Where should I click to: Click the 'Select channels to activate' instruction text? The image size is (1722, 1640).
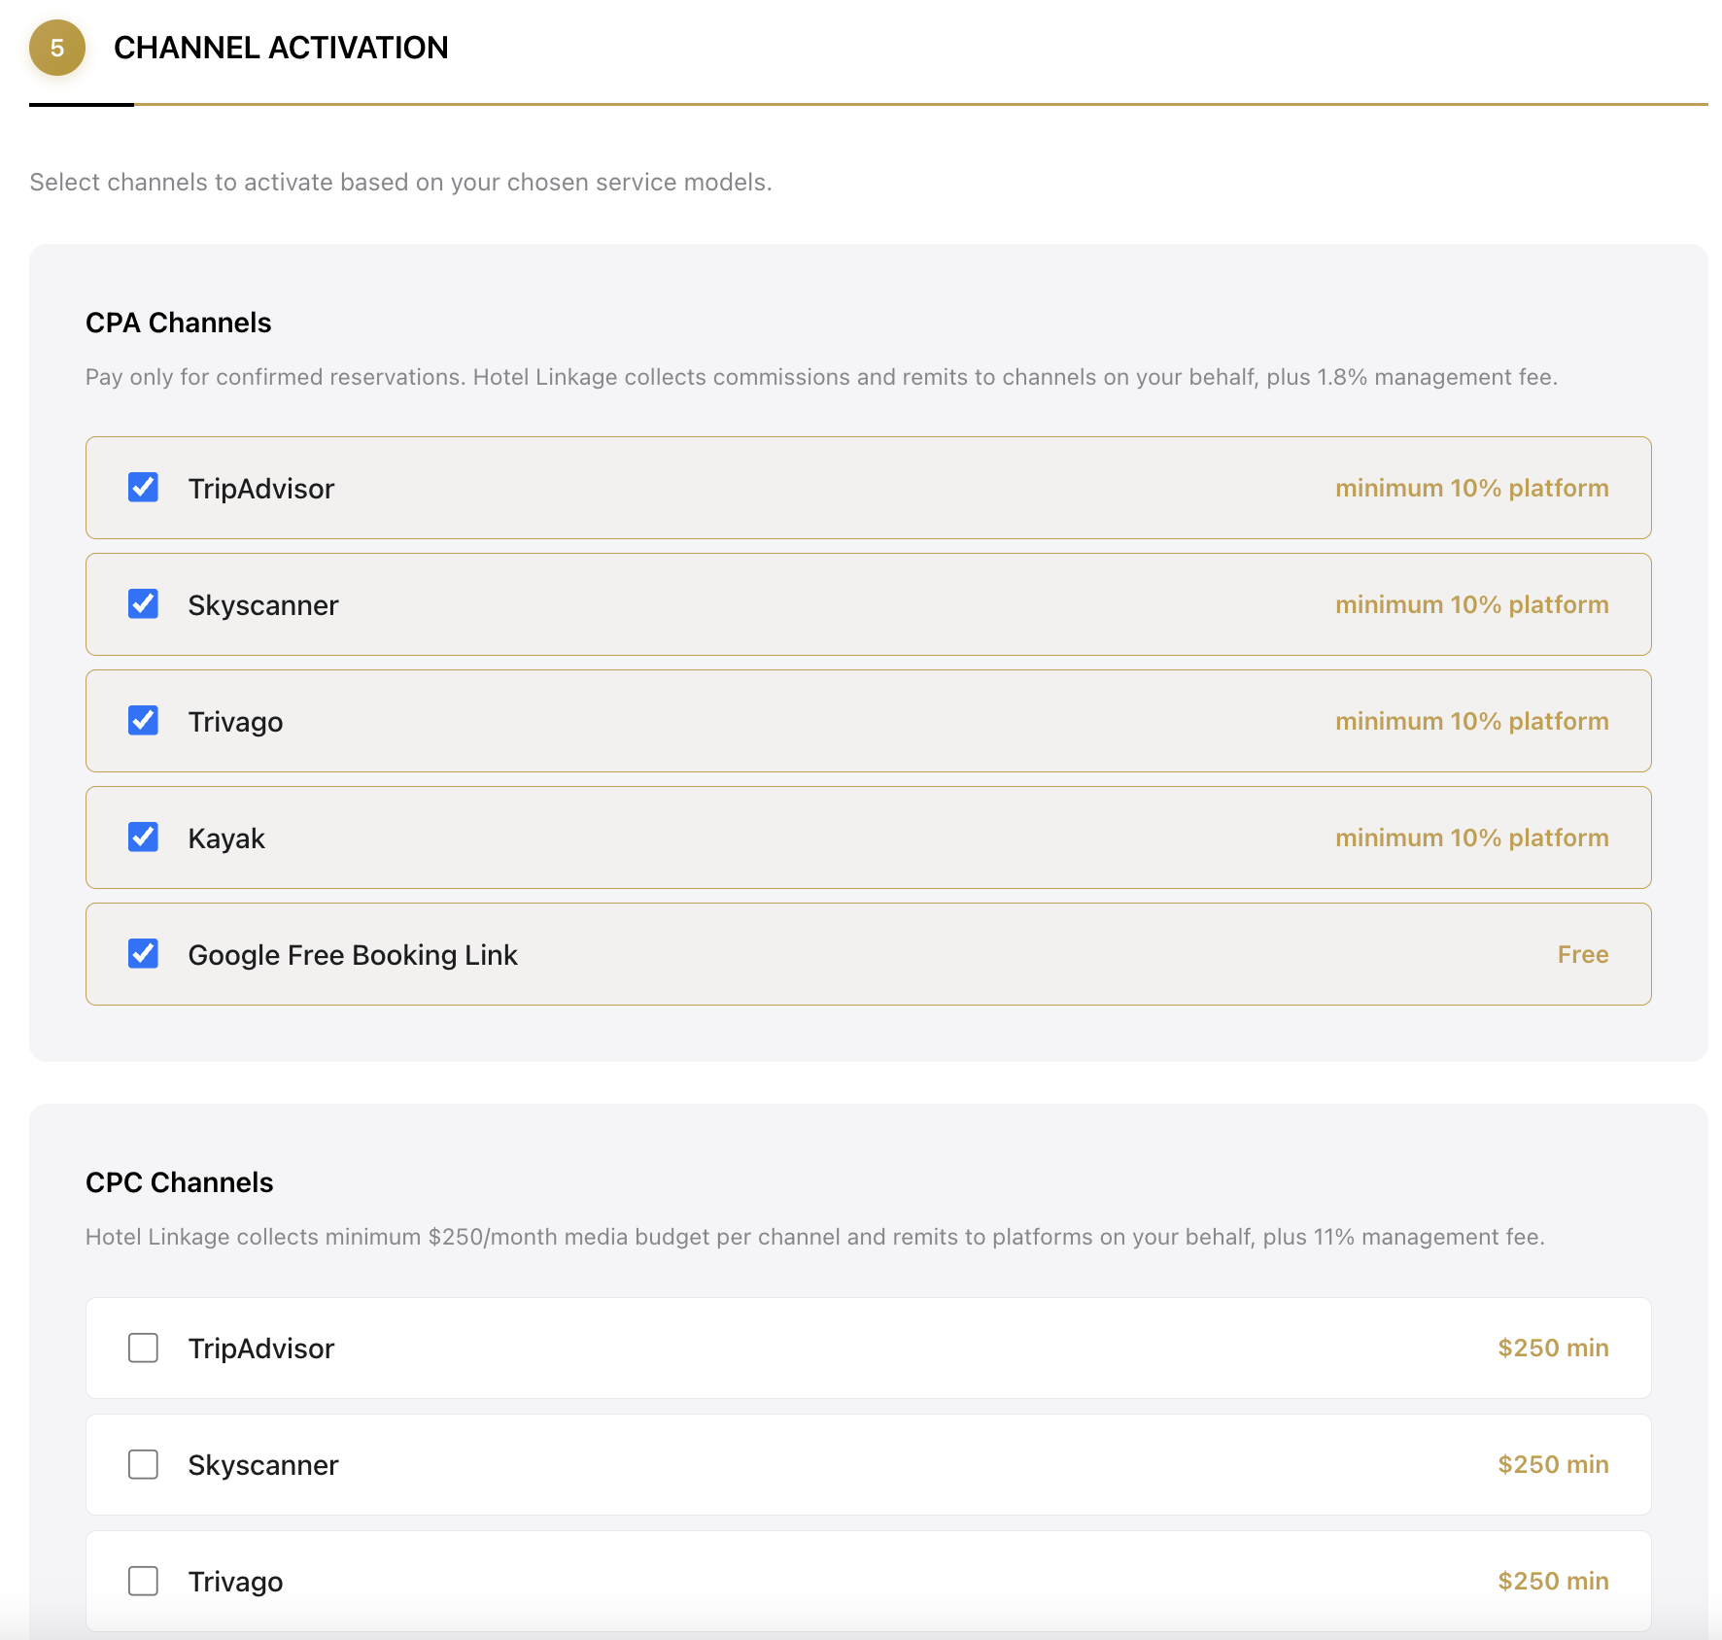pos(400,182)
